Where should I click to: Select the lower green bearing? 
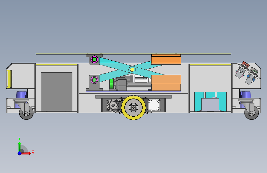coord(94,80)
